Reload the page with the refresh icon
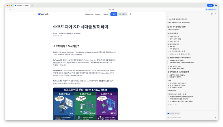Viewport: 223px width, 127px height. [14, 9]
